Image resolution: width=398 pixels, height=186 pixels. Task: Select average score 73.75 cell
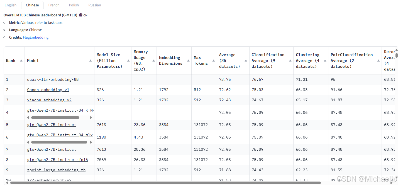click(233, 79)
